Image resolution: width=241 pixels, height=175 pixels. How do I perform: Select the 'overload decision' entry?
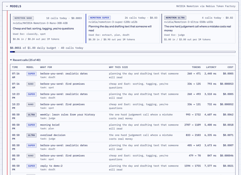[x=53, y=135]
